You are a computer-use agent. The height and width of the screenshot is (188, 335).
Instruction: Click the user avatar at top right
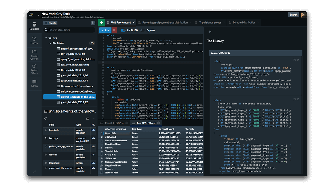(x=303, y=15)
